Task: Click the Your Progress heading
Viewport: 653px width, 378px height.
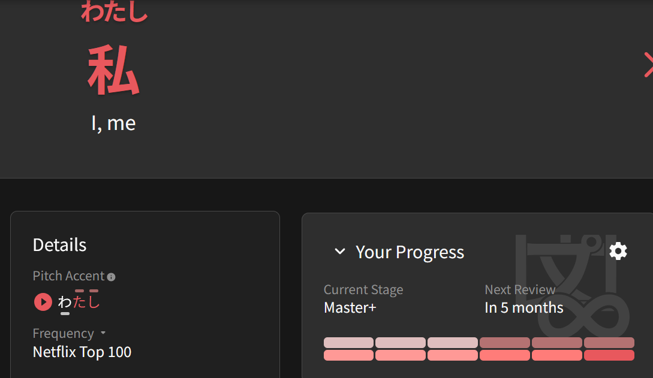Action: (410, 252)
